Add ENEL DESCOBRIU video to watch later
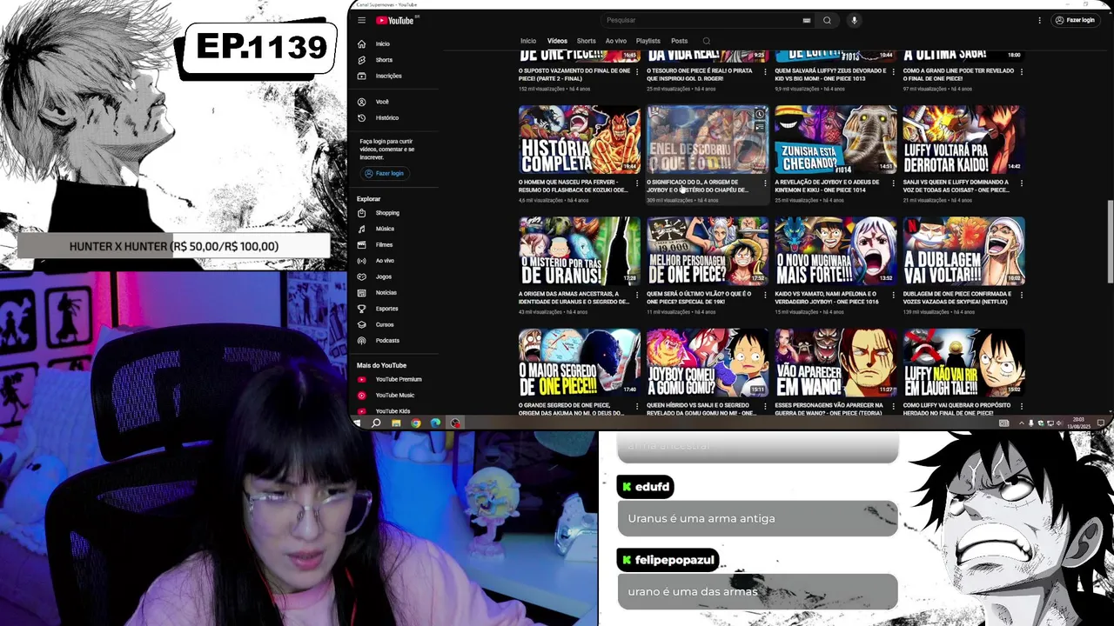This screenshot has height=626, width=1114. tap(760, 114)
